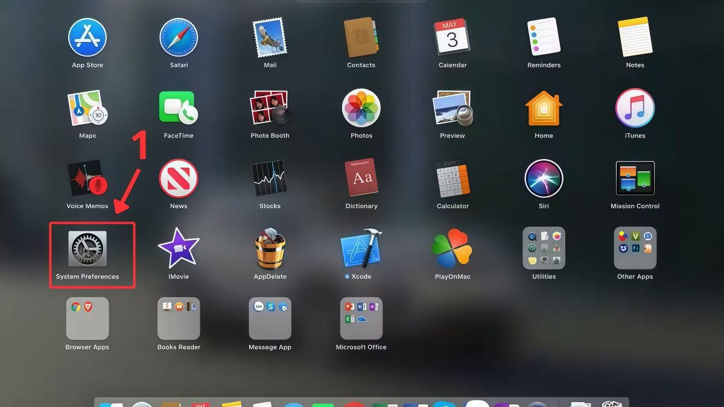
Task: Open the Browser Apps folder
Action: point(87,318)
